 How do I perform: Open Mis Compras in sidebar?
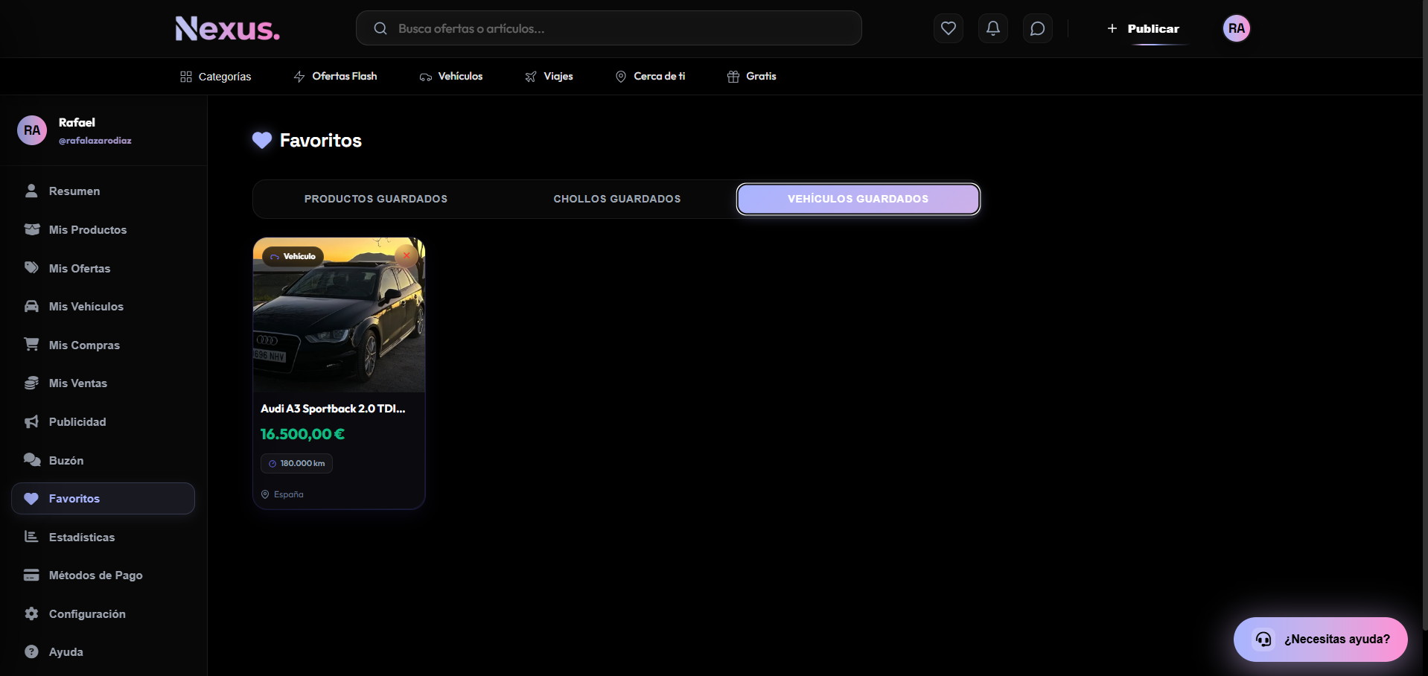tap(103, 345)
